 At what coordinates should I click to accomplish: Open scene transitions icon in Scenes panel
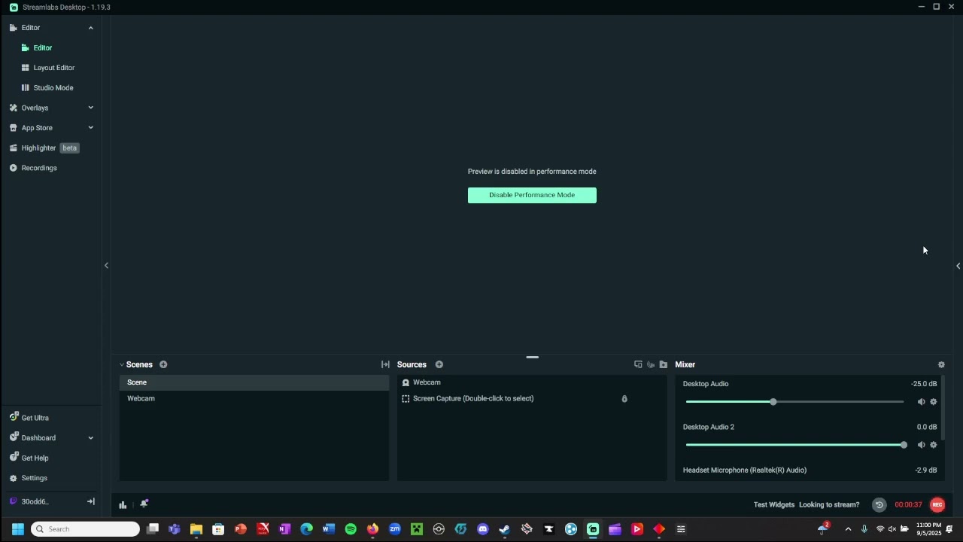tap(385, 364)
